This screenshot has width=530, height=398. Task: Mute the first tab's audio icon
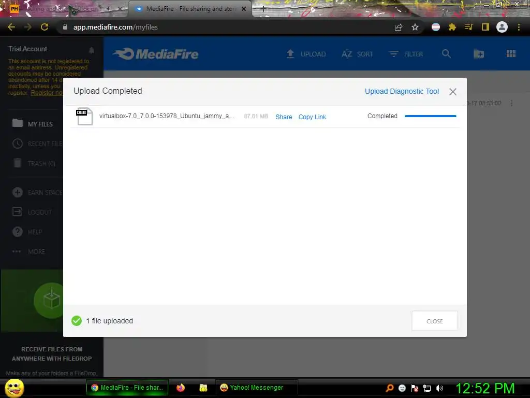(109, 9)
